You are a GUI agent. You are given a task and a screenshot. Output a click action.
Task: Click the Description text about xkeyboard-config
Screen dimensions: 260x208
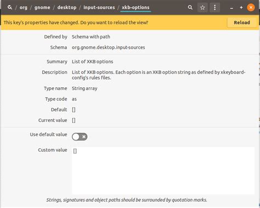[159, 75]
